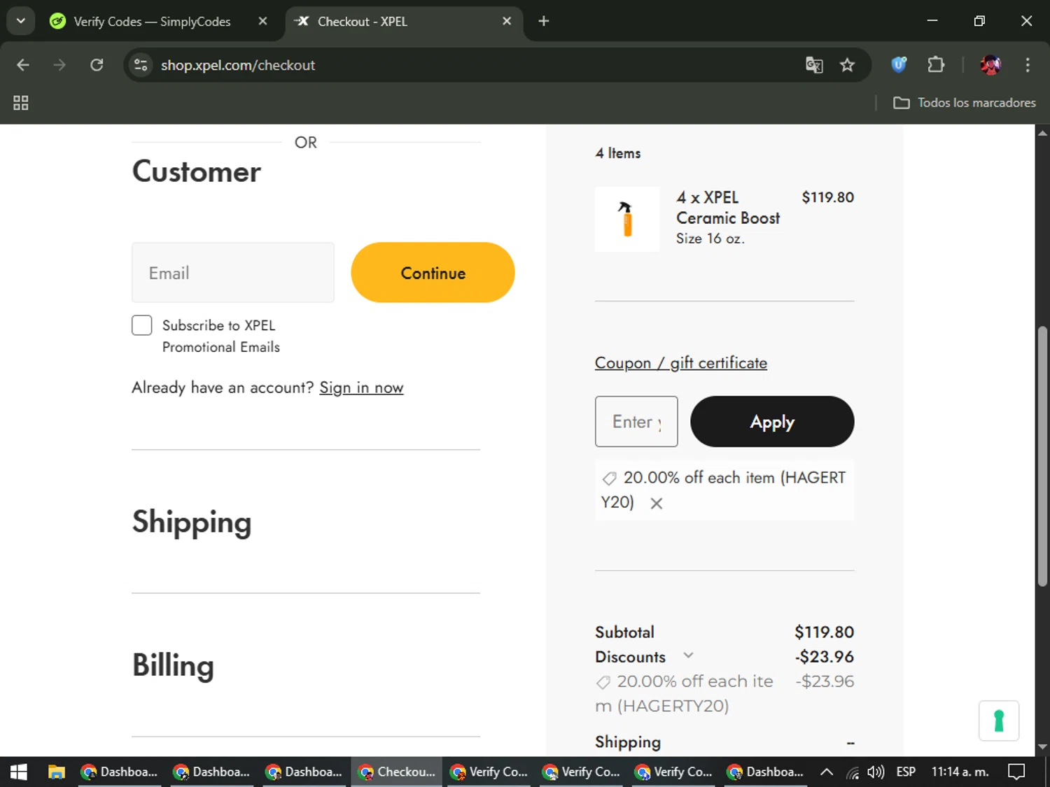Screen dimensions: 1050x787
Task: Open the Chrome profile avatar
Action: pyautogui.click(x=990, y=65)
